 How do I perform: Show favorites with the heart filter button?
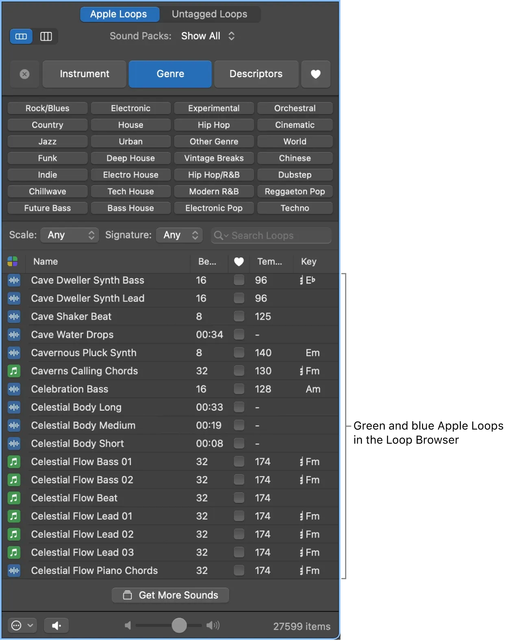click(x=316, y=74)
